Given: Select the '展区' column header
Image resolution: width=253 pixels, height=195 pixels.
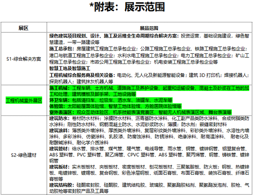Looking at the screenshot, I should (24, 27).
